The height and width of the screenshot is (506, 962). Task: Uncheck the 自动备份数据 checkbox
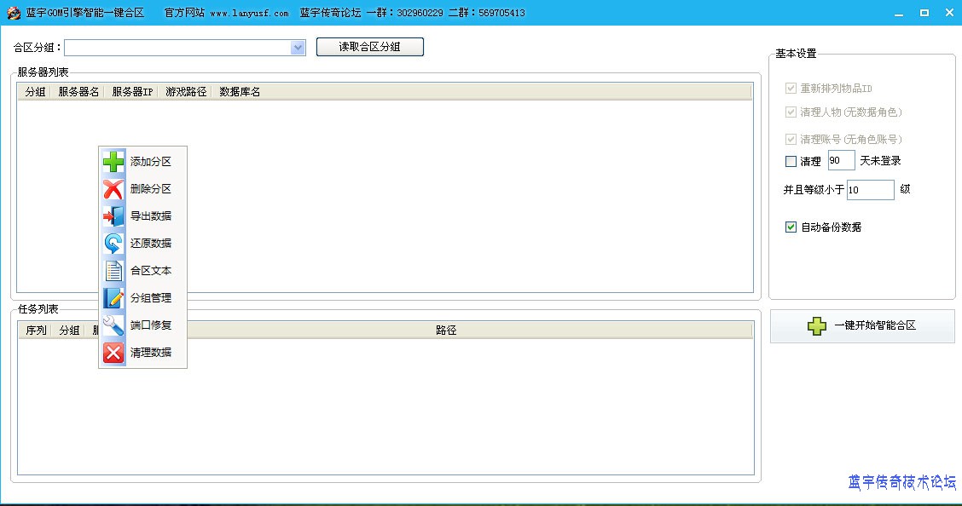pos(791,227)
